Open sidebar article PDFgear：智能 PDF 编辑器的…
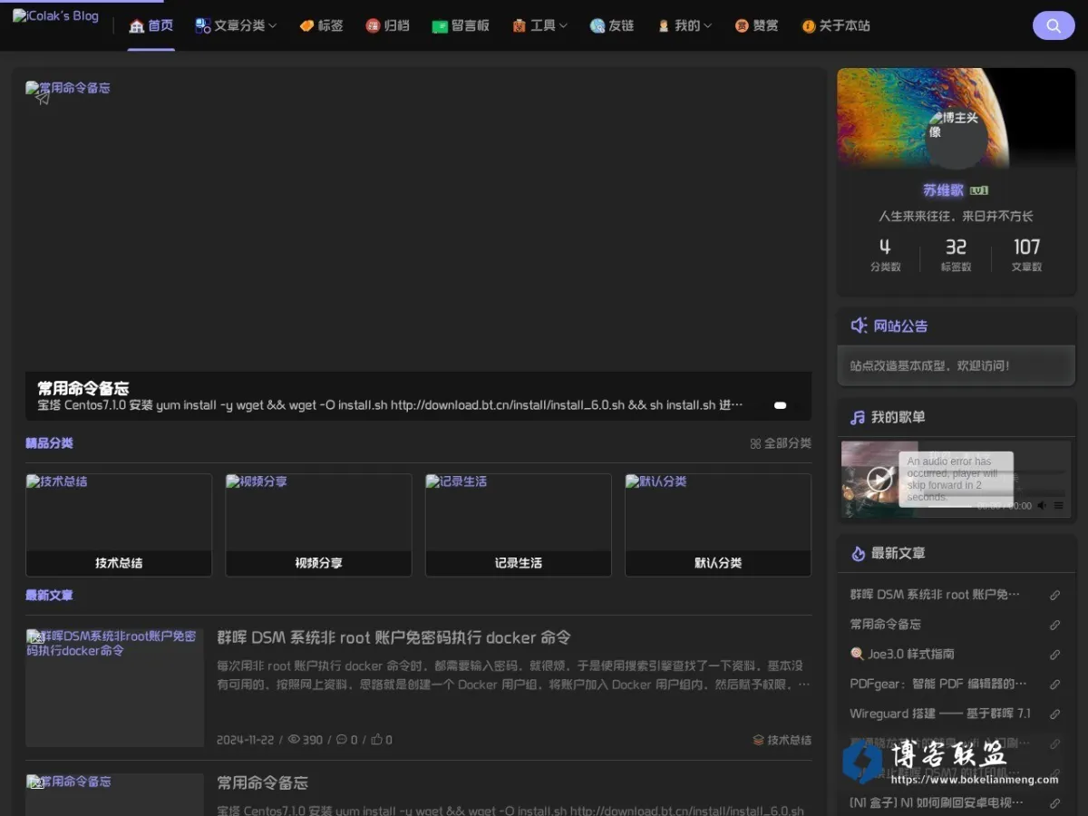The height and width of the screenshot is (816, 1088). pos(938,684)
